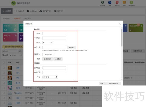Click the date cell 2020-11-25
This screenshot has width=146, height=107.
pyautogui.click(x=62, y=103)
